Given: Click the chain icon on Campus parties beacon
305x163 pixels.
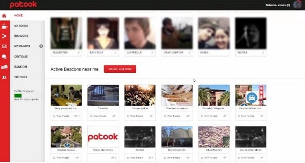Looking at the screenshot, I should point(151,116).
